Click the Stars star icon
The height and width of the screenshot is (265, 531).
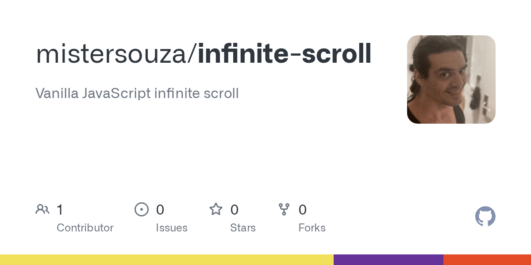tap(216, 209)
